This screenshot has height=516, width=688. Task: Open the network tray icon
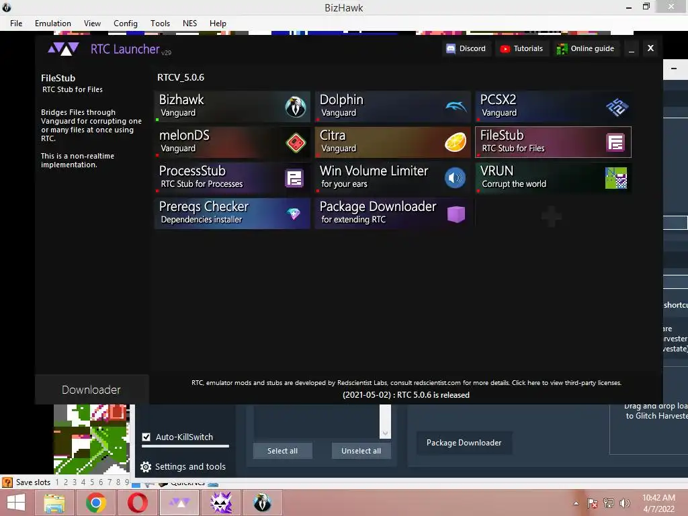[x=609, y=503]
